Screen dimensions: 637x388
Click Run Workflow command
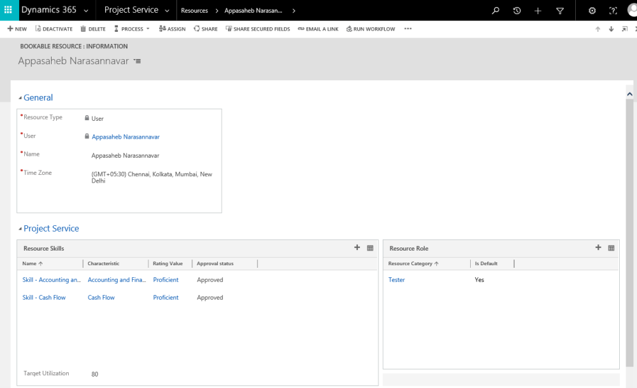coord(370,29)
